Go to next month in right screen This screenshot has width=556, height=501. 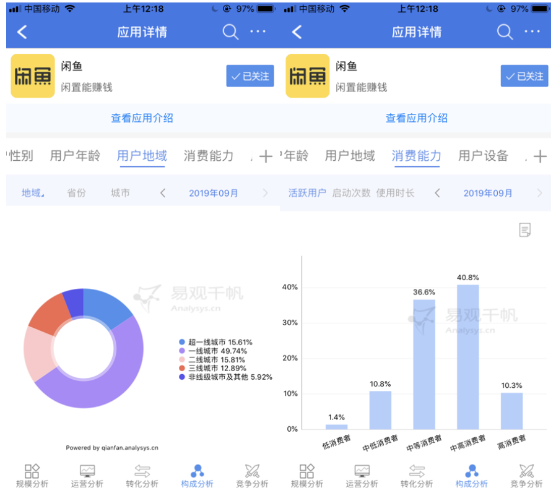point(540,193)
